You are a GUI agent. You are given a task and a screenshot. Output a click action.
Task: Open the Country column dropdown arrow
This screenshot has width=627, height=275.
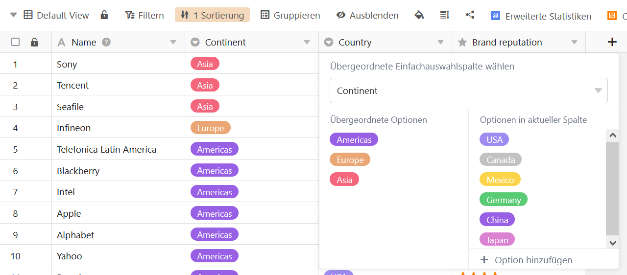tap(440, 42)
